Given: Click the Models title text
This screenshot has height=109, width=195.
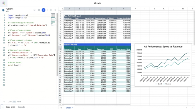Looking at the screenshot, I should point(97,3).
